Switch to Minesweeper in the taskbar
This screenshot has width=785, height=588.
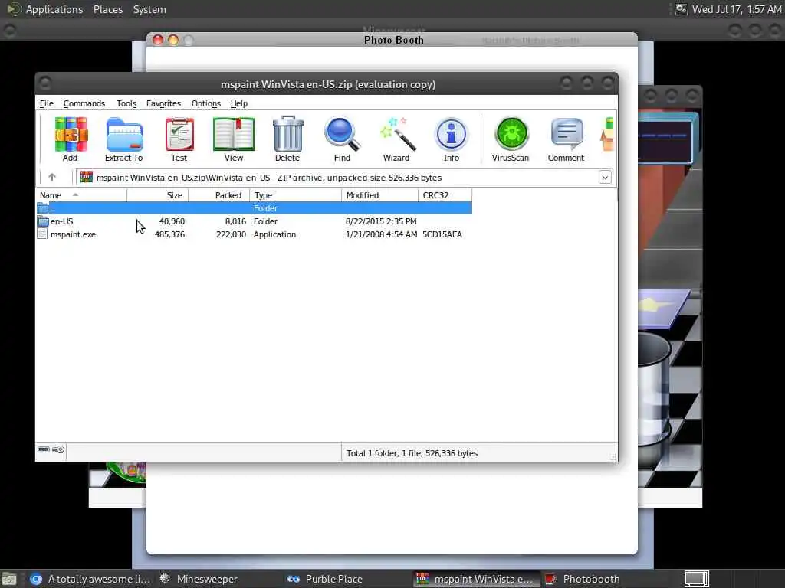[x=199, y=579]
